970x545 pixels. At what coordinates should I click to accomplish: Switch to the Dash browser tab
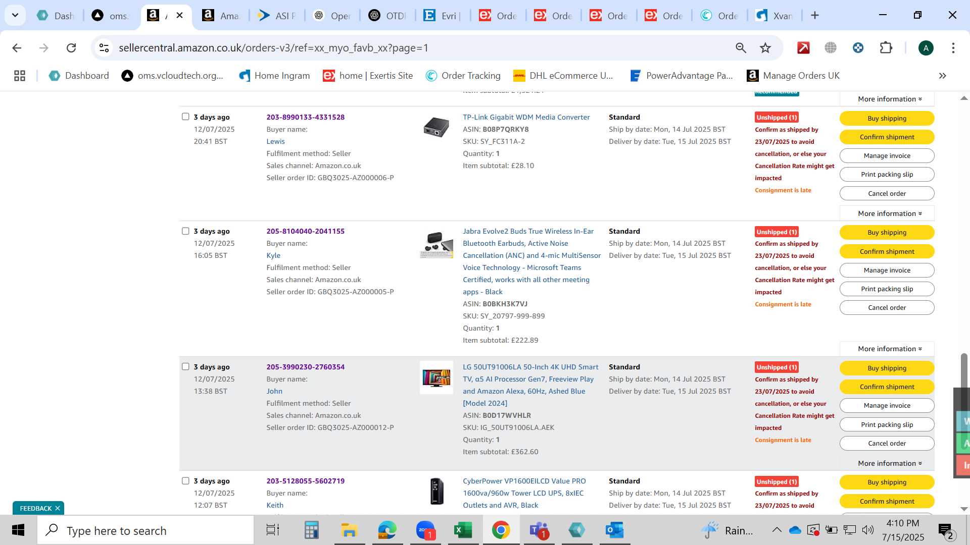(x=56, y=16)
